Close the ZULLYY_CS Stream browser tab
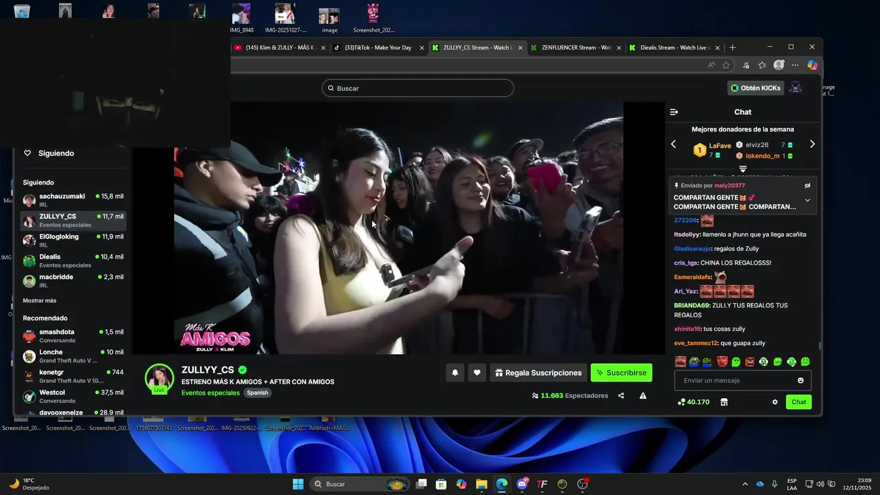880x495 pixels. pos(520,47)
